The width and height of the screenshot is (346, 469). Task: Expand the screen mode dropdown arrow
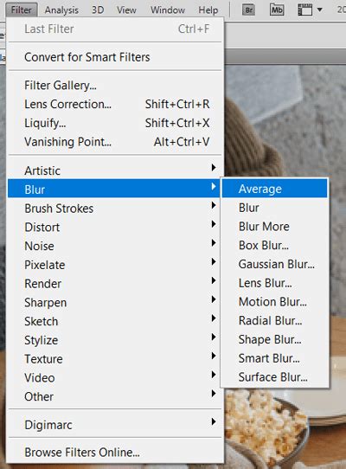[x=320, y=10]
